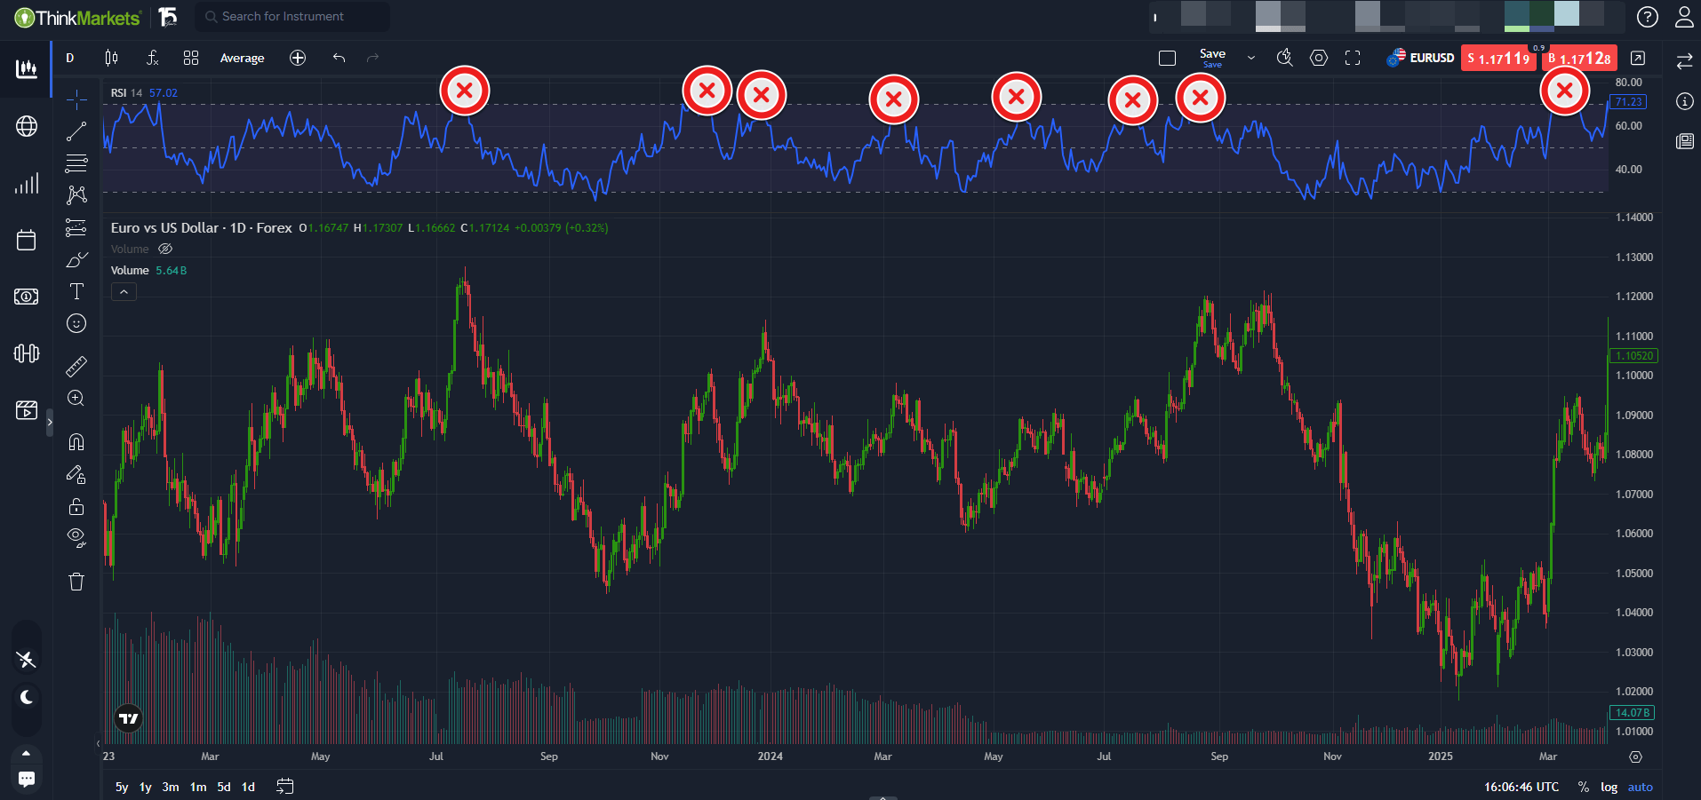Switch to log scale pricing
The height and width of the screenshot is (800, 1701).
tap(1609, 787)
